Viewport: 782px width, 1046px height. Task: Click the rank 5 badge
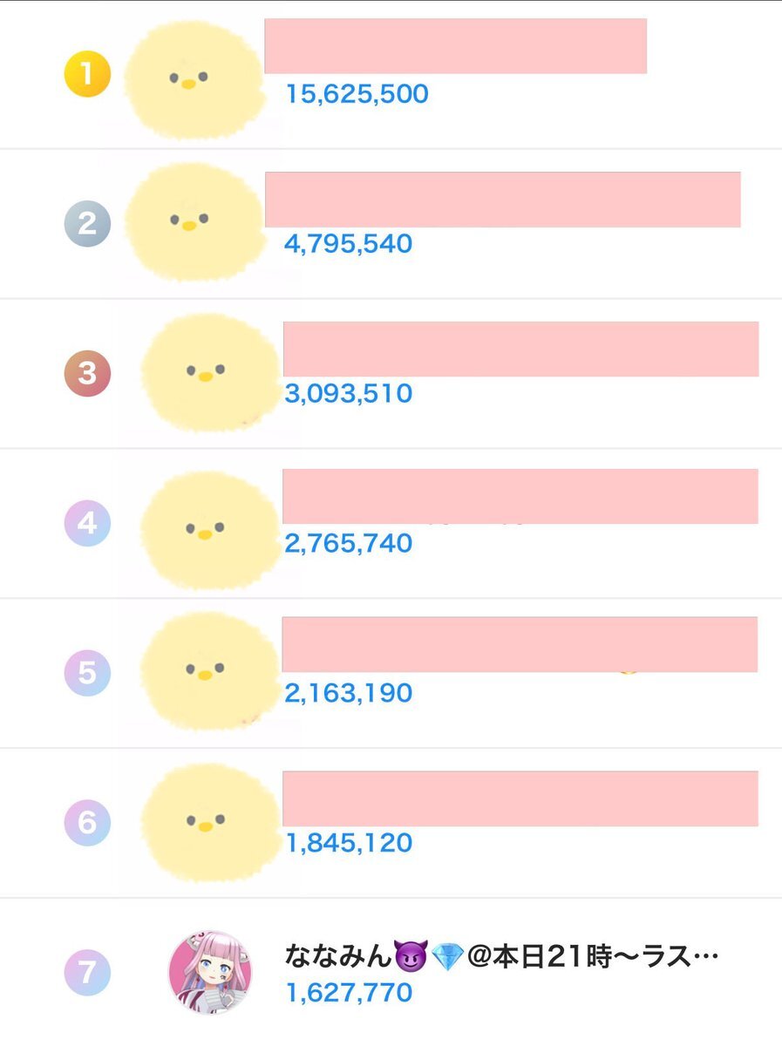(87, 673)
